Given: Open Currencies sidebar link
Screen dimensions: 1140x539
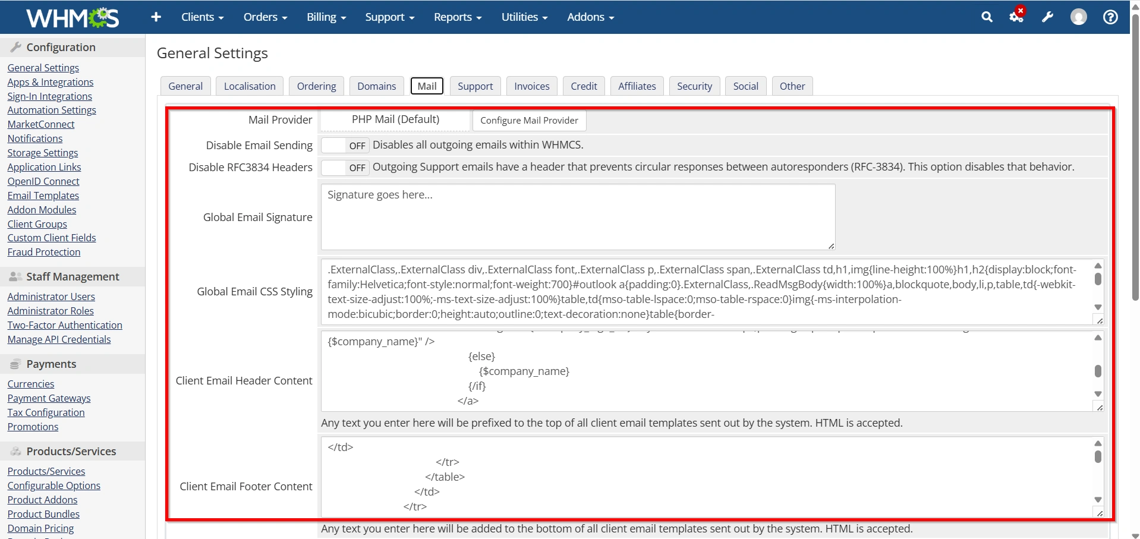Looking at the screenshot, I should (31, 384).
